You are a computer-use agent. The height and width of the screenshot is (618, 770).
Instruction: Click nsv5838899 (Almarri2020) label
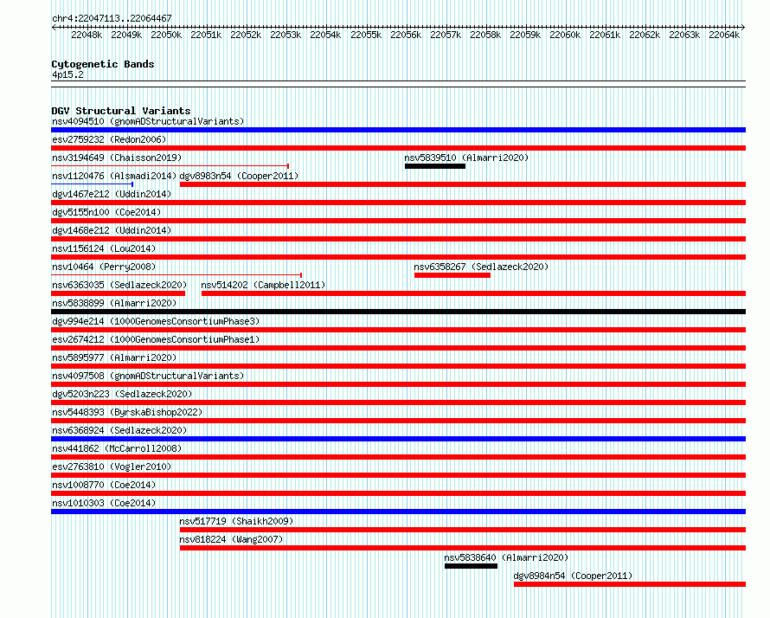pyautogui.click(x=114, y=303)
